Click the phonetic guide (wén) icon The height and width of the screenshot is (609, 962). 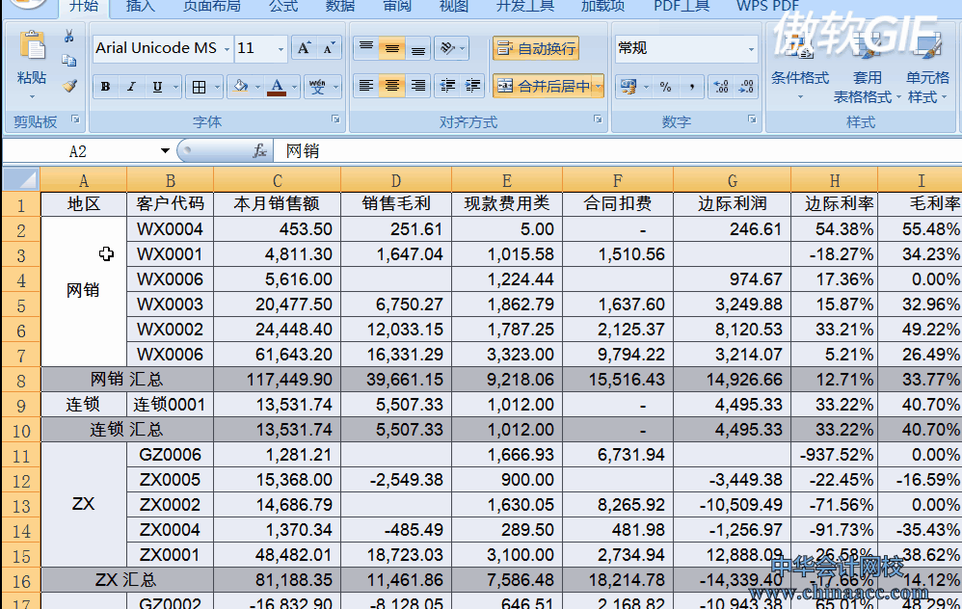[x=317, y=87]
